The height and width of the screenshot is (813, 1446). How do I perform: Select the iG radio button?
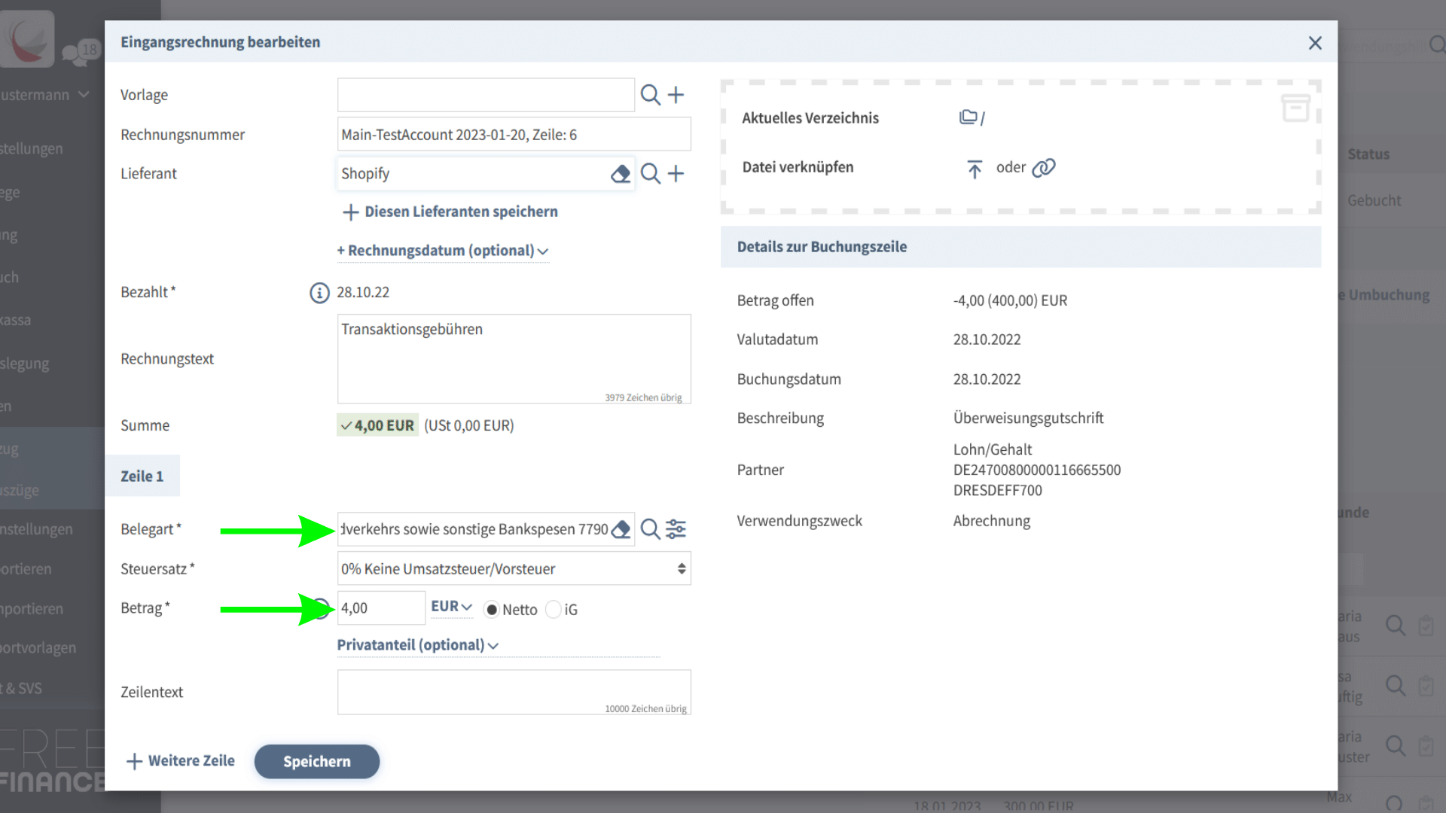[554, 610]
